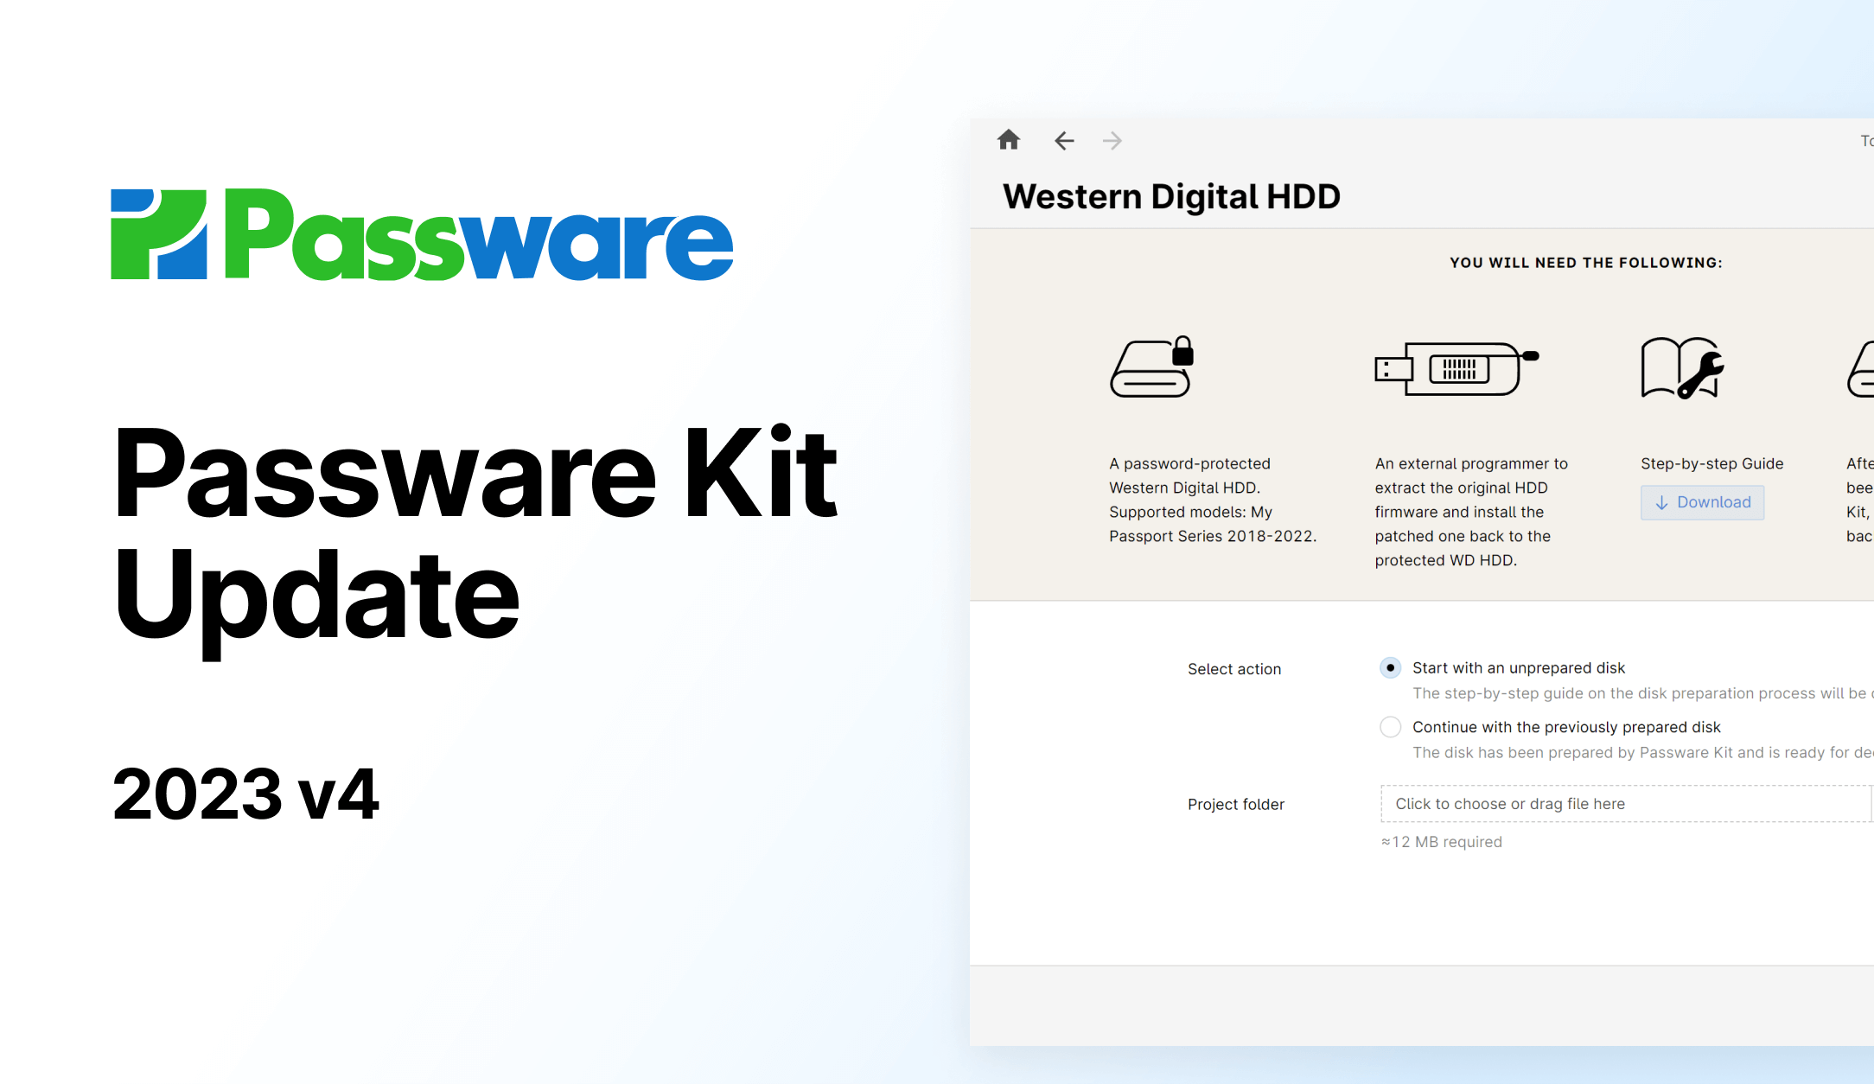Viewport: 1874px width, 1084px height.
Task: Click the Passware logo emblem
Action: pos(159,234)
